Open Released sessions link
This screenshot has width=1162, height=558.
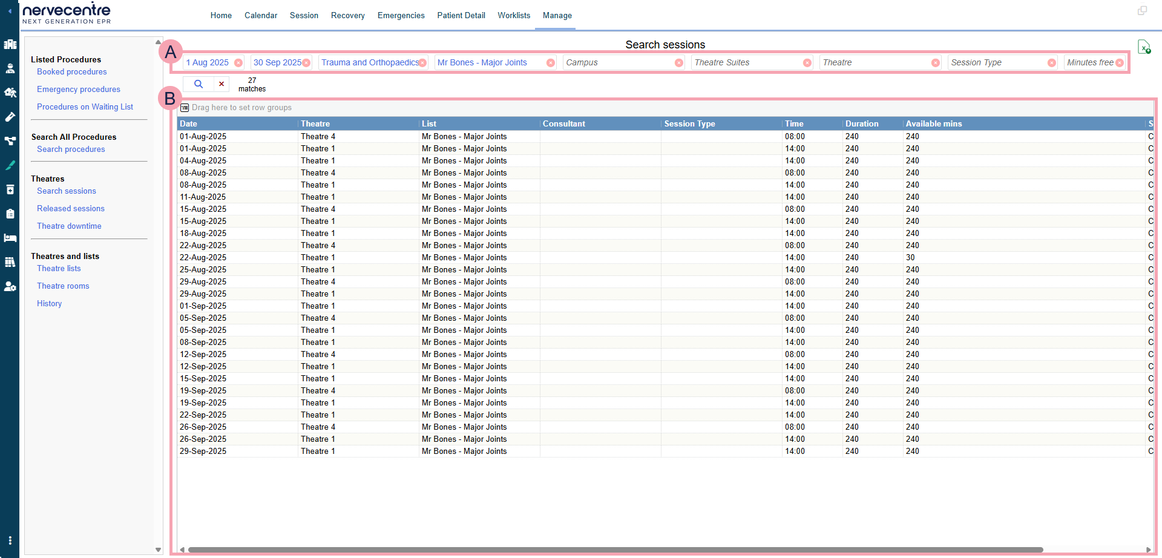pyautogui.click(x=71, y=209)
